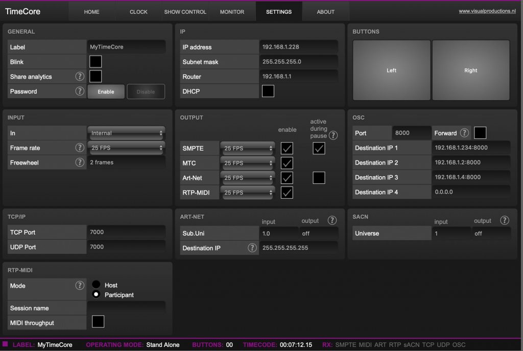Edit Art-Net Sub.Uni input field
This screenshot has width=523, height=351.
tap(279, 233)
